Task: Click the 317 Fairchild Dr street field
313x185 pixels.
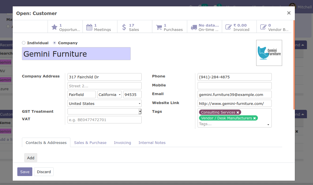Action: pos(104,77)
